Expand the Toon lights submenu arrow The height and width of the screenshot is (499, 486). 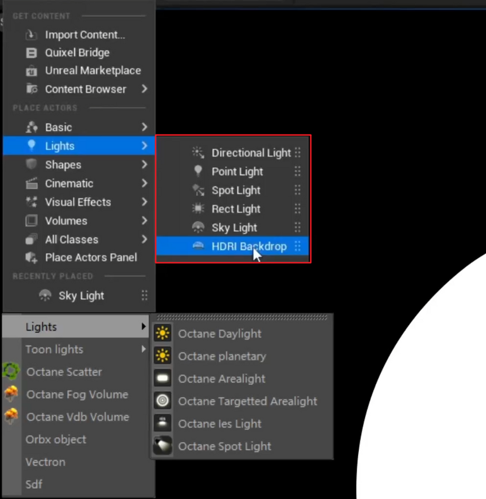tap(144, 349)
